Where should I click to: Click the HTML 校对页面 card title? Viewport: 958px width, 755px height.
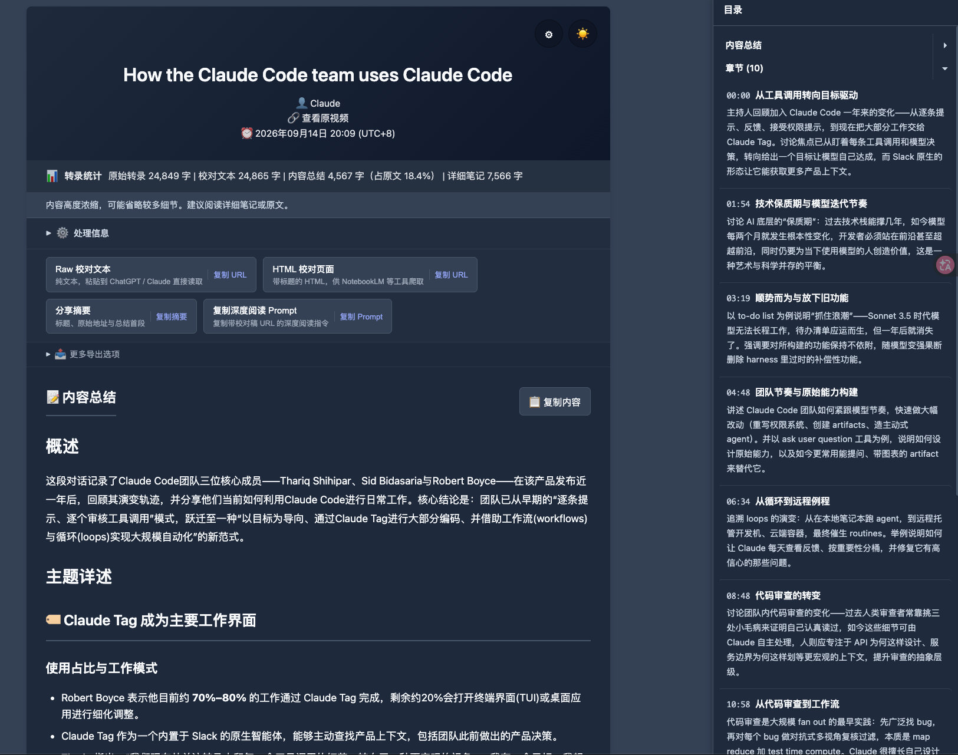point(303,269)
